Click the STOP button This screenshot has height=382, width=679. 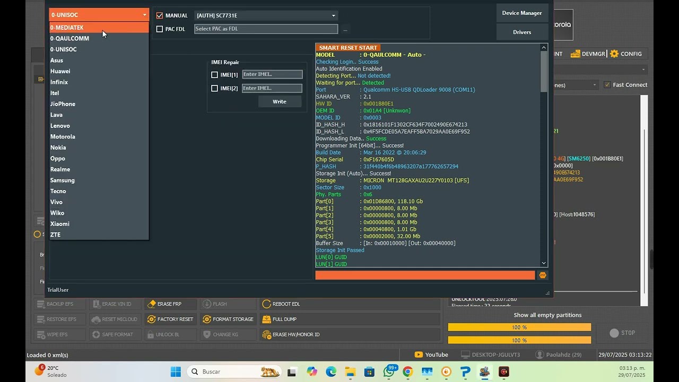point(622,333)
